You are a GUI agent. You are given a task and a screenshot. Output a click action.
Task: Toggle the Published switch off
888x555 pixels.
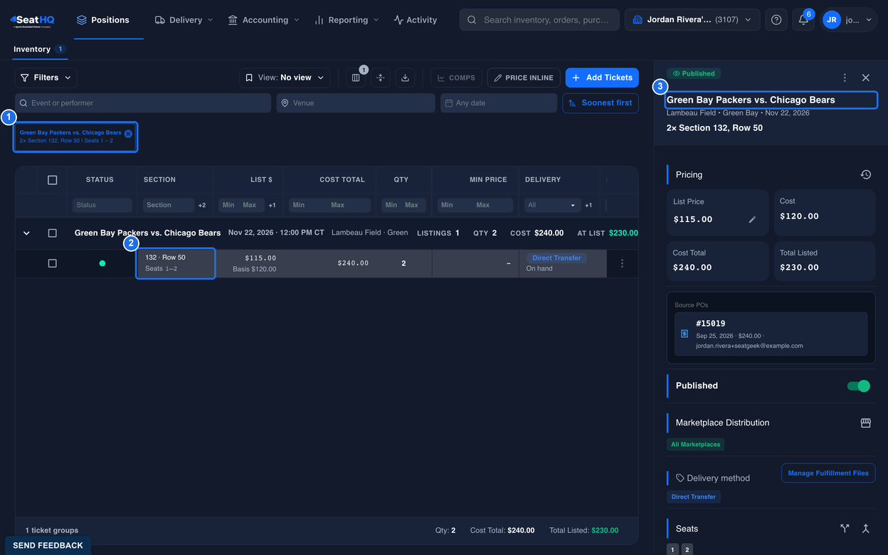tap(858, 386)
